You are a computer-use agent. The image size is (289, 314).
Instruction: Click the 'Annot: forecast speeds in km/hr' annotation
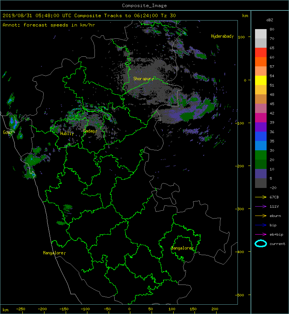49,25
